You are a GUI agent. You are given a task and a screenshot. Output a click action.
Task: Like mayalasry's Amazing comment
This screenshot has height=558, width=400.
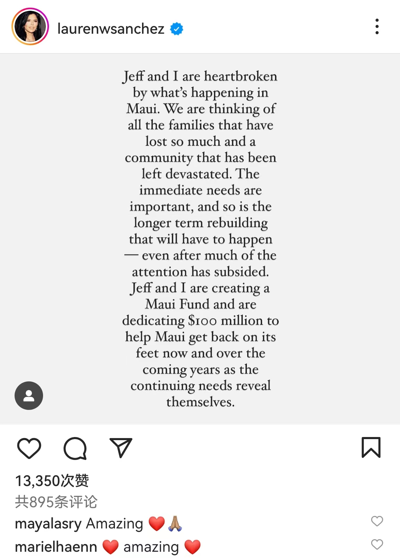(x=377, y=521)
